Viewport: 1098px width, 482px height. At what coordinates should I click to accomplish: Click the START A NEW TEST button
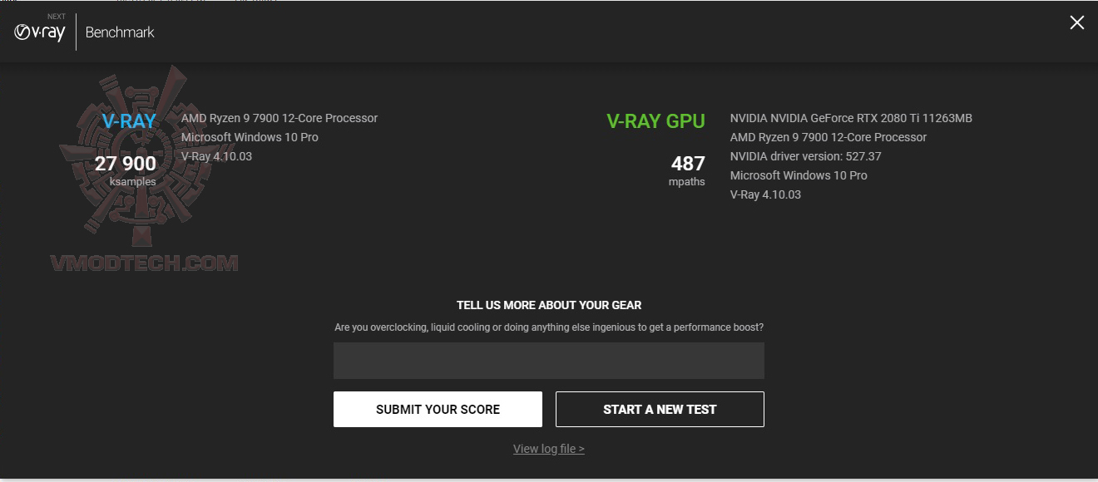pos(660,410)
